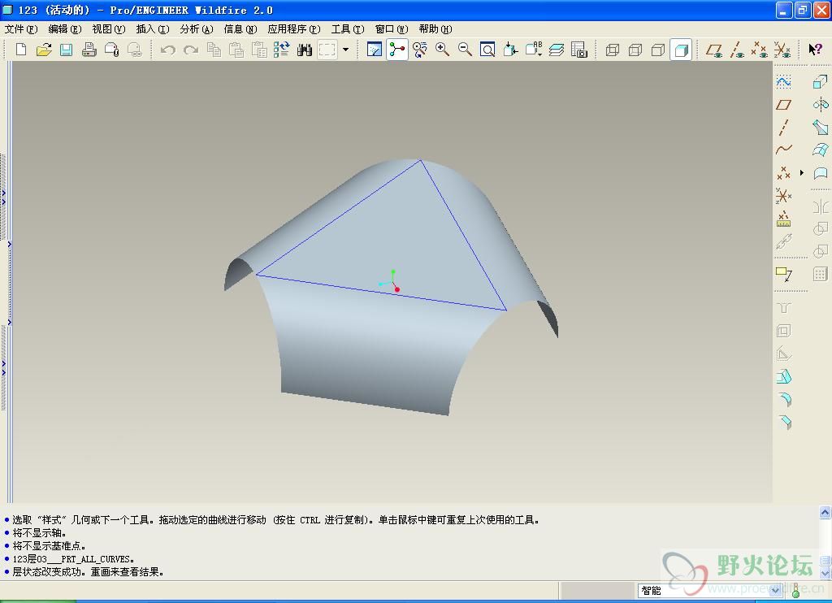Toggle the spin center display
This screenshot has width=832, height=603.
pyautogui.click(x=396, y=50)
